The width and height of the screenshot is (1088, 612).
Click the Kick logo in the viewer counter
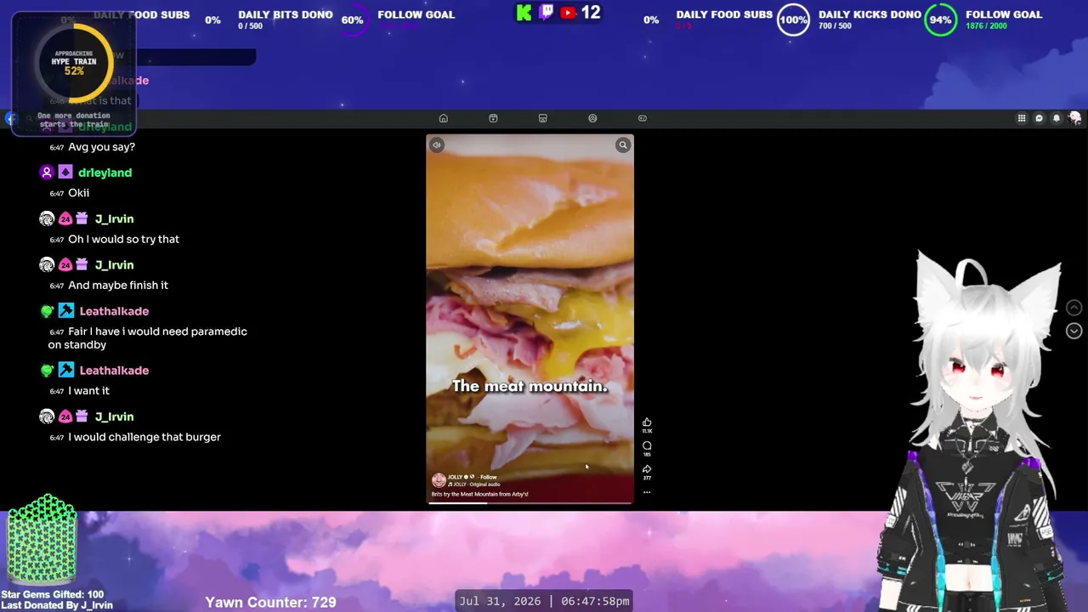pyautogui.click(x=524, y=13)
